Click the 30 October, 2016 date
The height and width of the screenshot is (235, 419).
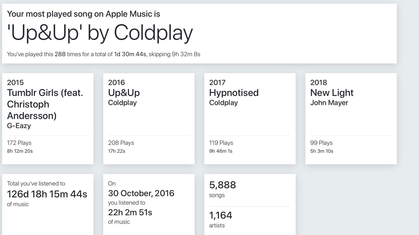141,193
